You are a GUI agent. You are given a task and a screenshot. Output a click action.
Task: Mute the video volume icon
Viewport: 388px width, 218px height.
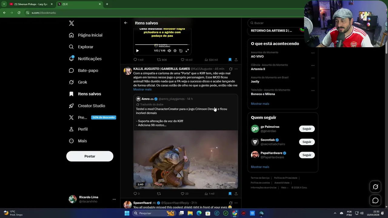(x=169, y=51)
